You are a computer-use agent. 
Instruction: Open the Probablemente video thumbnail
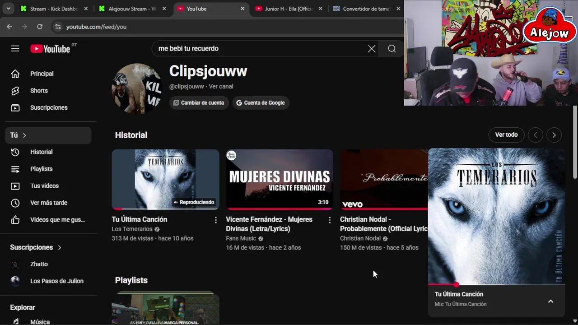(x=384, y=180)
